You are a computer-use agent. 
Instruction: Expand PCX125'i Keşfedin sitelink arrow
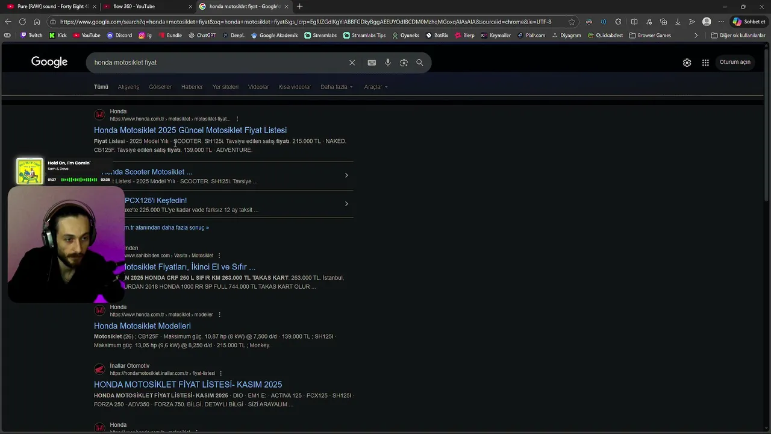pyautogui.click(x=346, y=204)
